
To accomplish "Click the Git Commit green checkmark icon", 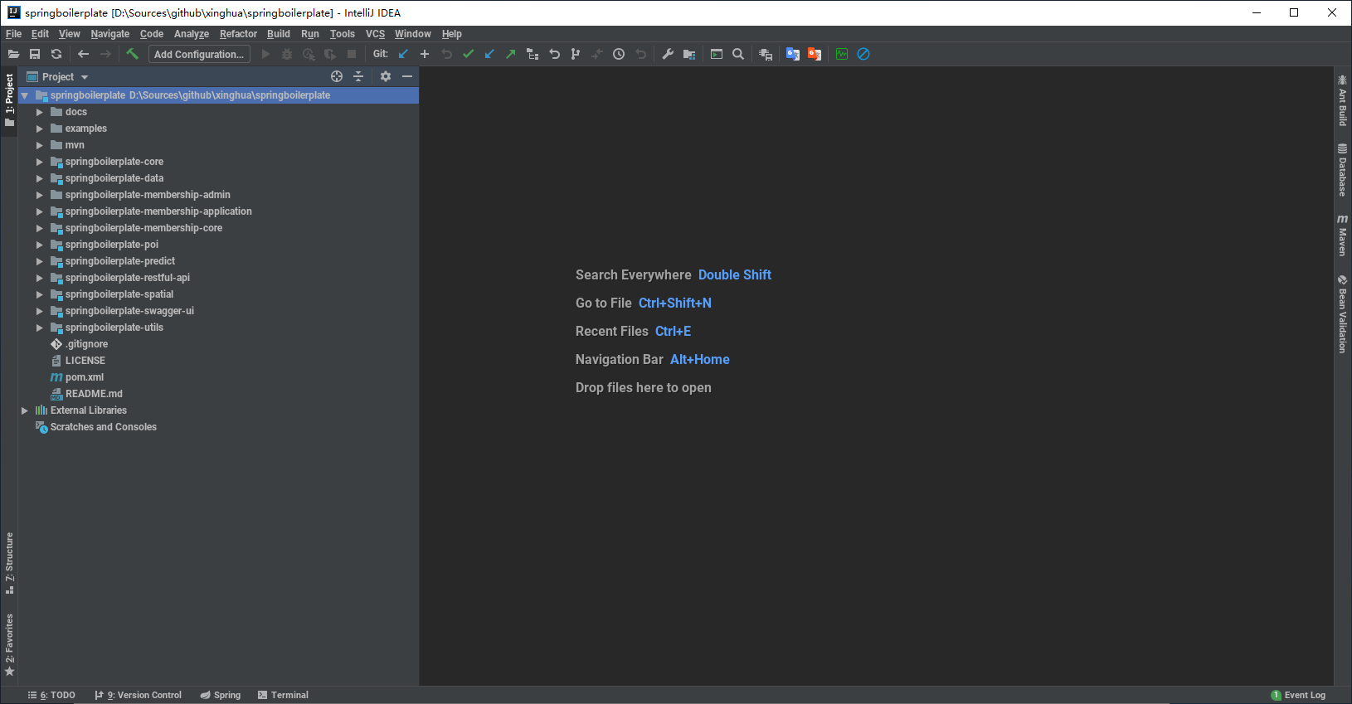I will click(x=468, y=54).
